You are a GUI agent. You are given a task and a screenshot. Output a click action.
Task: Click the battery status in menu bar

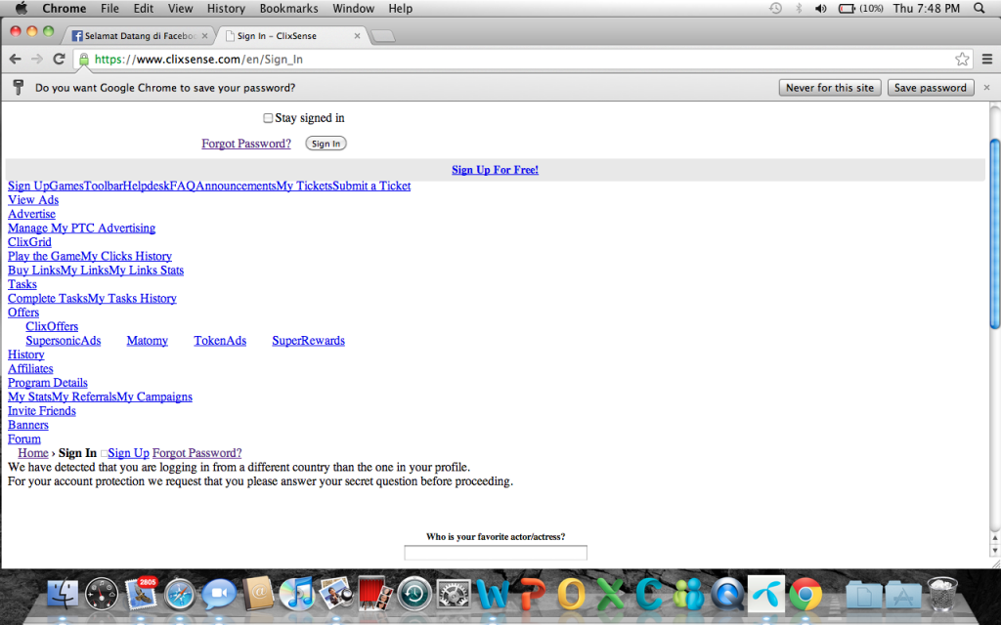[x=860, y=8]
